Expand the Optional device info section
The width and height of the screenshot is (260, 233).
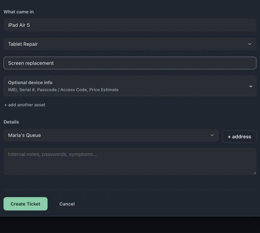pyautogui.click(x=130, y=86)
